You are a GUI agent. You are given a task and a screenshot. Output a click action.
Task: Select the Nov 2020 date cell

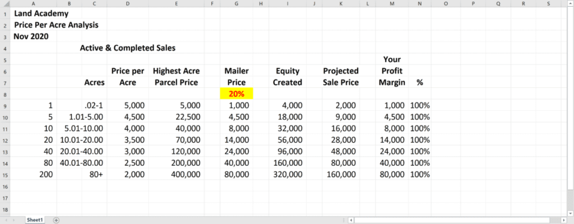coord(31,36)
